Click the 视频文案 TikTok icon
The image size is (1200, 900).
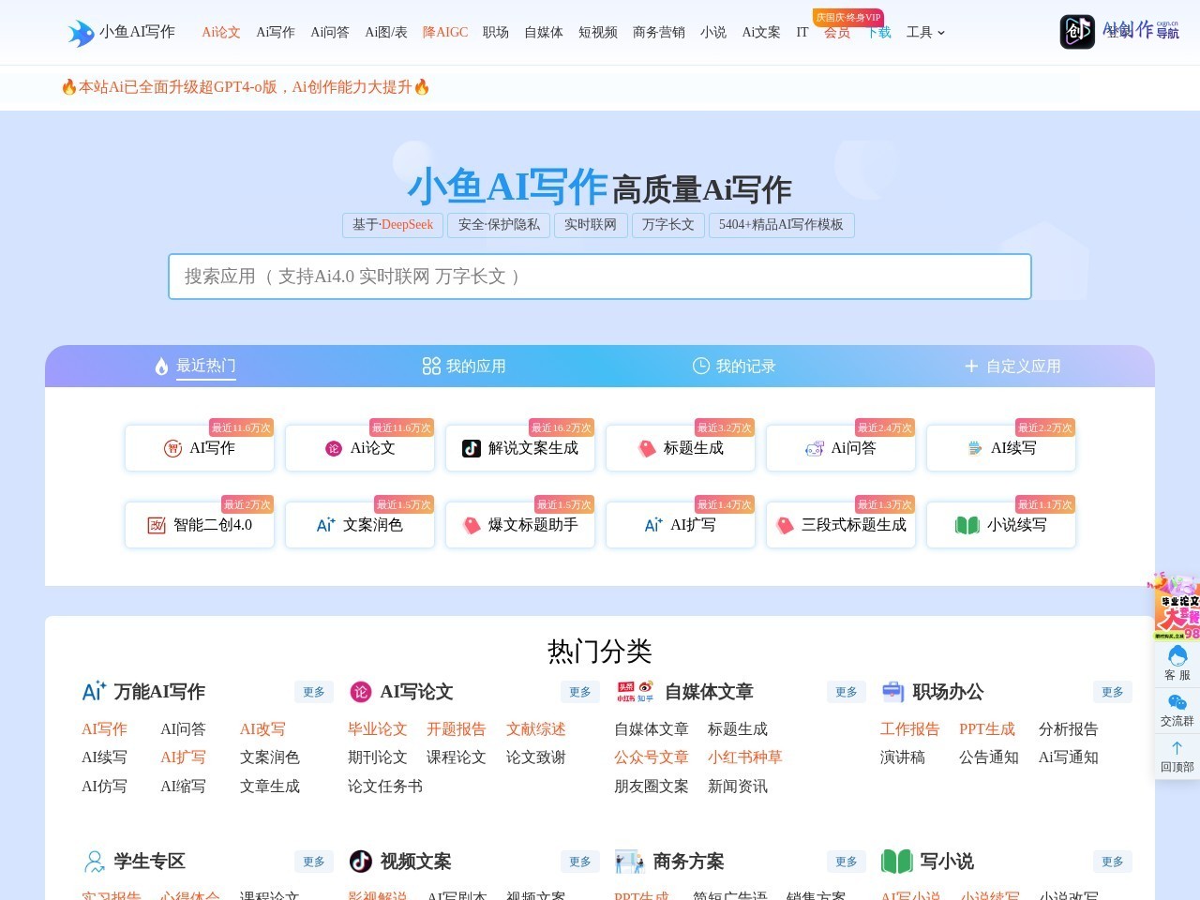(x=360, y=862)
